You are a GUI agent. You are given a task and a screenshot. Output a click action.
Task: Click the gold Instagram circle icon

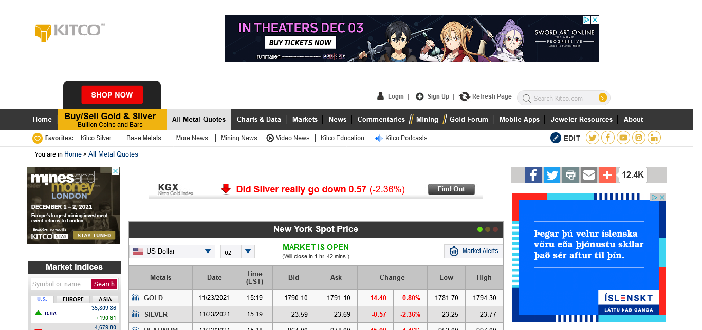coord(638,138)
